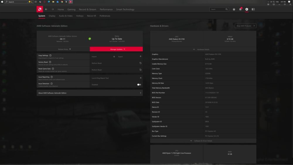
Task: Click Reset Game Stats circular reset icon
Action: tap(141, 70)
